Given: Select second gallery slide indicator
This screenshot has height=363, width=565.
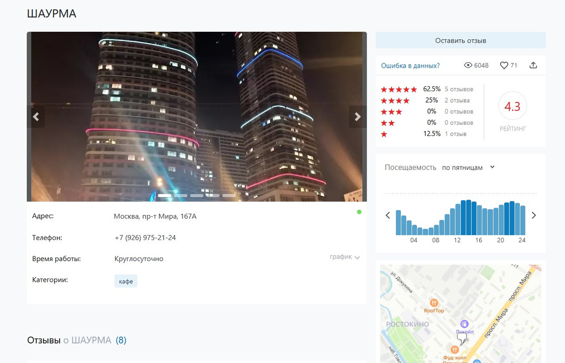Looking at the screenshot, I should point(180,196).
